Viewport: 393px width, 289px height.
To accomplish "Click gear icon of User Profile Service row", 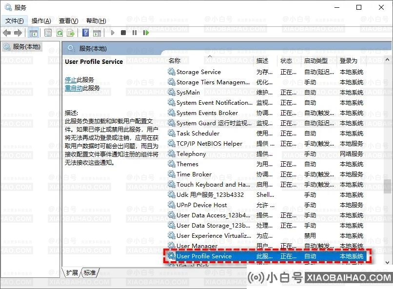I will (x=172, y=256).
